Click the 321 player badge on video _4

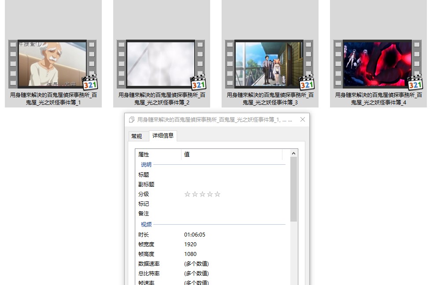[415, 82]
